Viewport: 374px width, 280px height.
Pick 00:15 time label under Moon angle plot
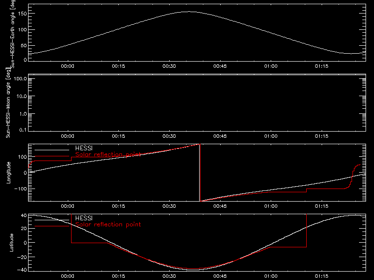click(119, 136)
